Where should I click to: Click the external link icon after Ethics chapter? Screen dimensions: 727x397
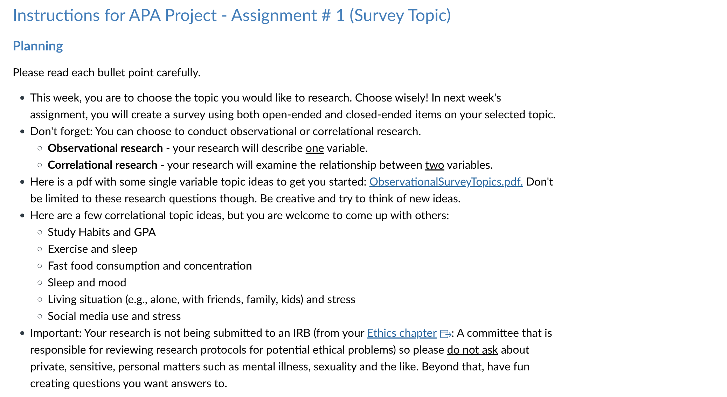pyautogui.click(x=445, y=334)
